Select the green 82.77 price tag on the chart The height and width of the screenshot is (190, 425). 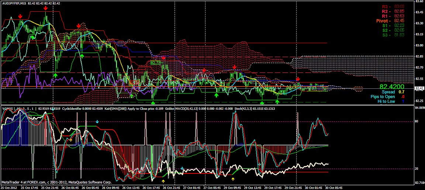155,63
